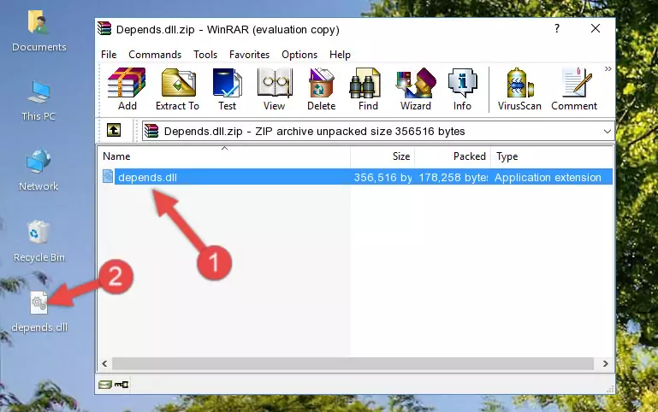Image resolution: width=658 pixels, height=412 pixels.
Task: Select the Documents desktop icon
Action: tap(39, 32)
